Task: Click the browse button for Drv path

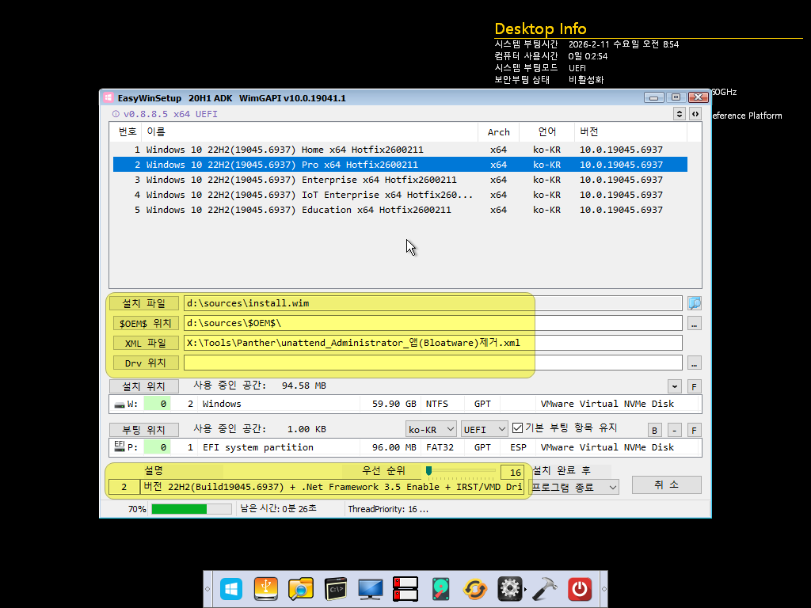Action: pyautogui.click(x=694, y=363)
